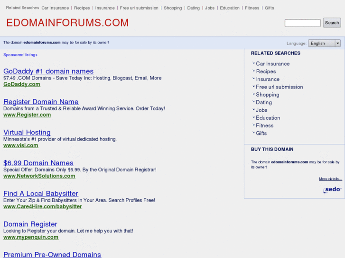Viewport: 345px width, 258px height.
Task: Select Shopping in sidebar related searches
Action: tap(268, 95)
